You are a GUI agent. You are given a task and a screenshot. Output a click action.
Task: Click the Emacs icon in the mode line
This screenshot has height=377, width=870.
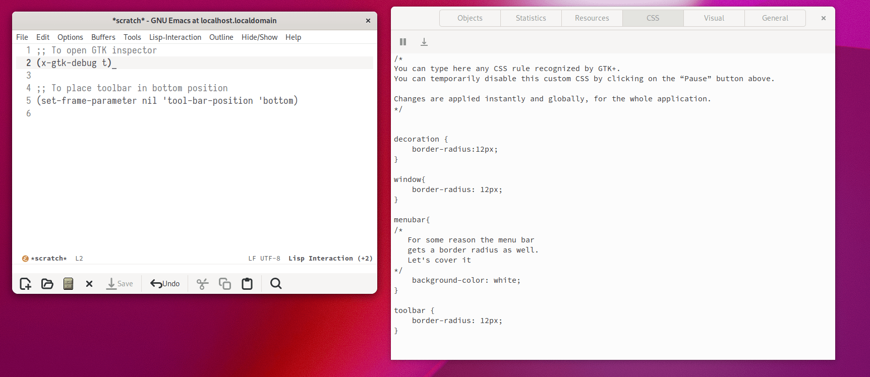(25, 259)
